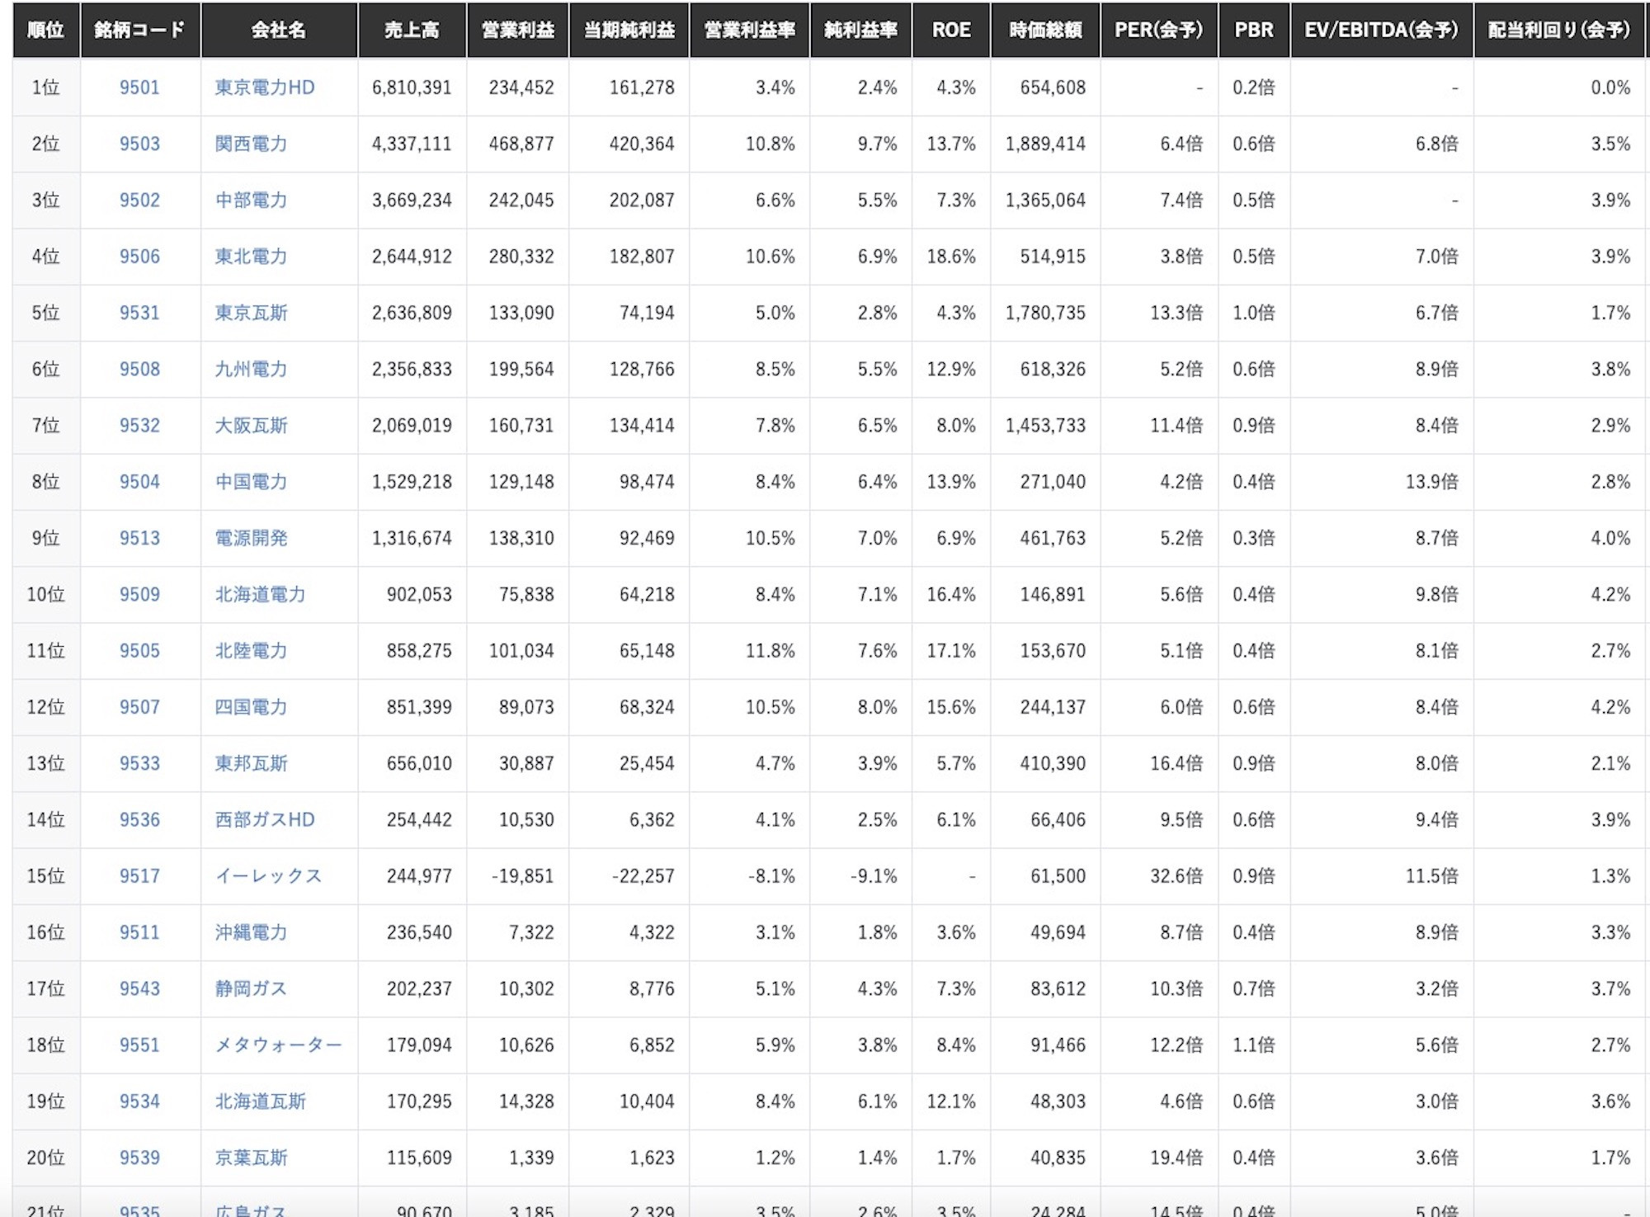This screenshot has height=1217, width=1650.
Task: Open stock code link 9511
Action: [x=139, y=932]
